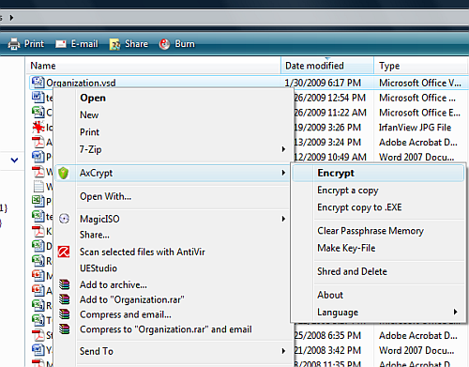Click the PDF icon of the 6:35 PM file
This screenshot has height=367, width=469.
coord(38,335)
